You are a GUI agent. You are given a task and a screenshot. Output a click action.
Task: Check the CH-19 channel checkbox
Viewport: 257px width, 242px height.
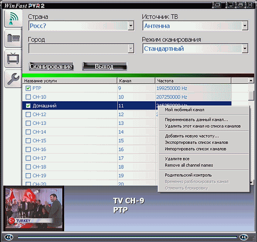[28, 176]
